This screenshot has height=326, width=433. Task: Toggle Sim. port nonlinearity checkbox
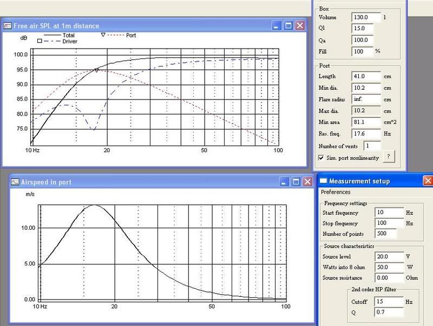[321, 158]
